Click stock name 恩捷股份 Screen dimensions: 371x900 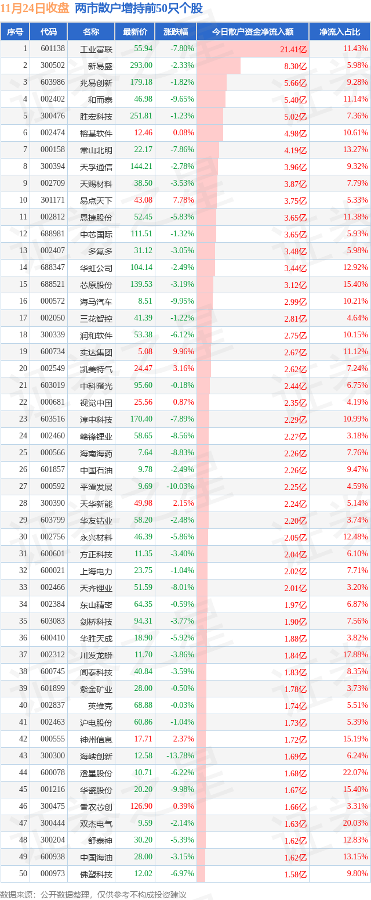coord(96,217)
